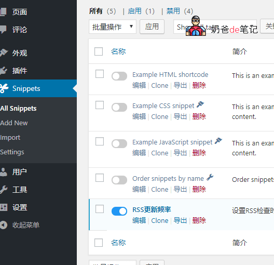Click 编辑 under RSS更新频率
Viewport: 274px width, 265px height.
pyautogui.click(x=139, y=220)
